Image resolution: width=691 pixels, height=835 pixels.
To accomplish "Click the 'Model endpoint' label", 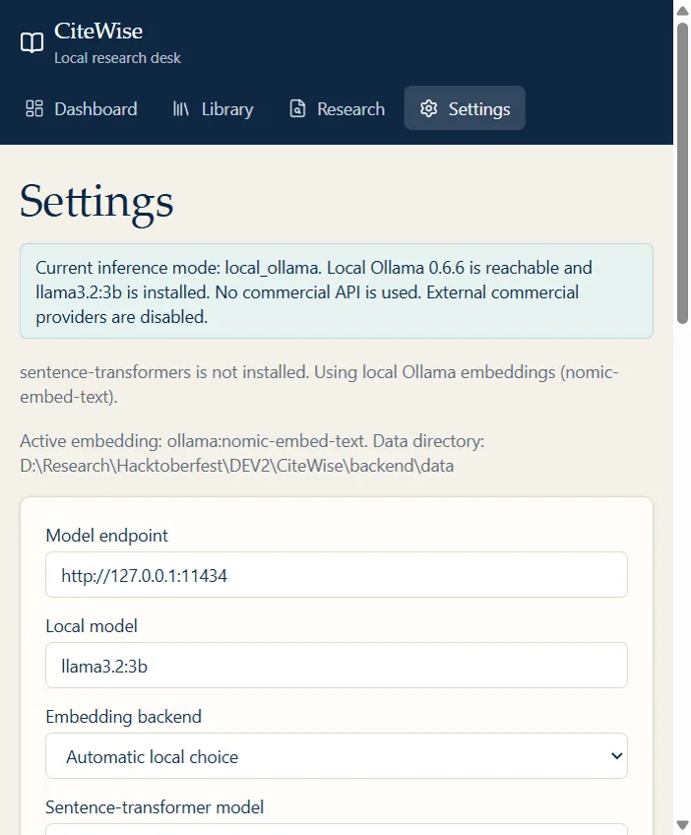I will pos(107,536).
